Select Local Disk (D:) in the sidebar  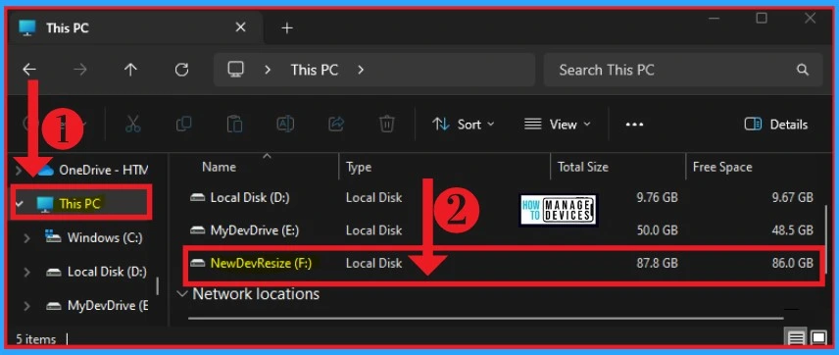click(x=107, y=272)
